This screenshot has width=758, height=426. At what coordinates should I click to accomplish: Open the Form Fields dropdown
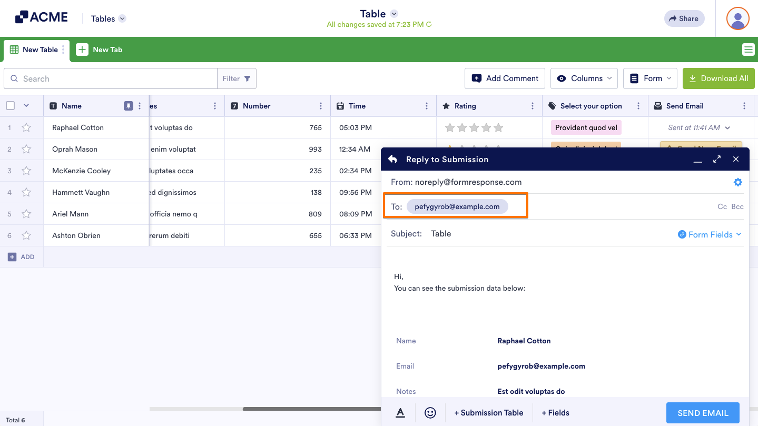710,234
